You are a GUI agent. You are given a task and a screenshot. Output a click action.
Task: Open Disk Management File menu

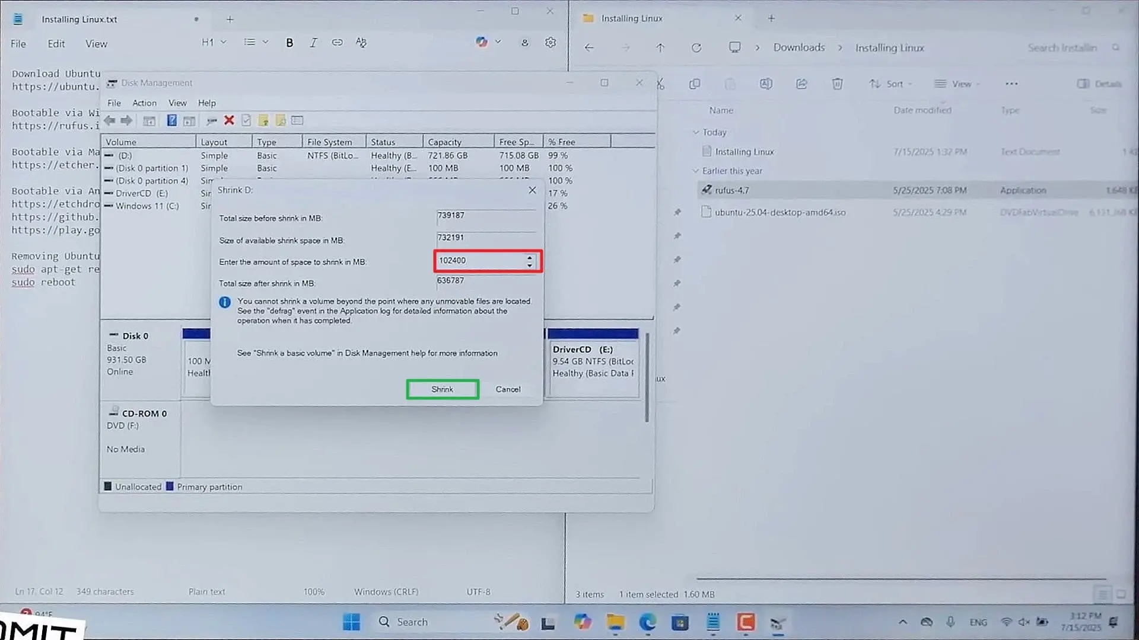pyautogui.click(x=114, y=103)
